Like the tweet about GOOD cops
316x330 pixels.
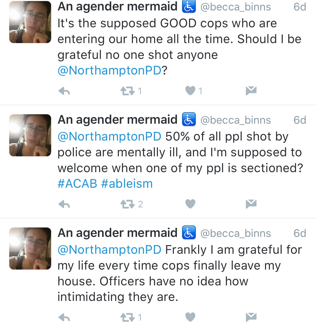tap(190, 91)
